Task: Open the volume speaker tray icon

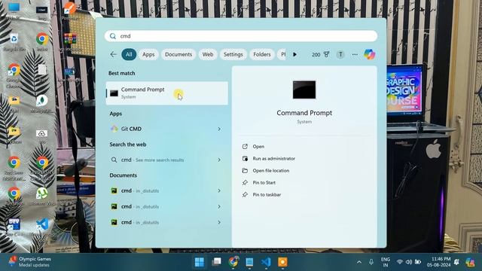Action: tap(408, 262)
